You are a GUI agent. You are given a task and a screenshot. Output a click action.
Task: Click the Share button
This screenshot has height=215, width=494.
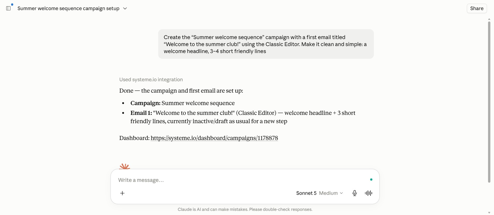pyautogui.click(x=477, y=8)
